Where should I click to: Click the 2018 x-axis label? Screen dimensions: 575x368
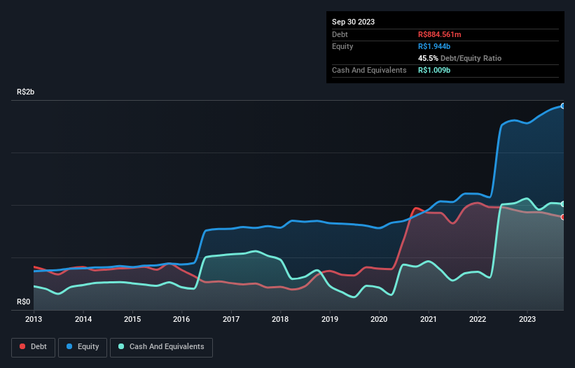click(x=280, y=319)
